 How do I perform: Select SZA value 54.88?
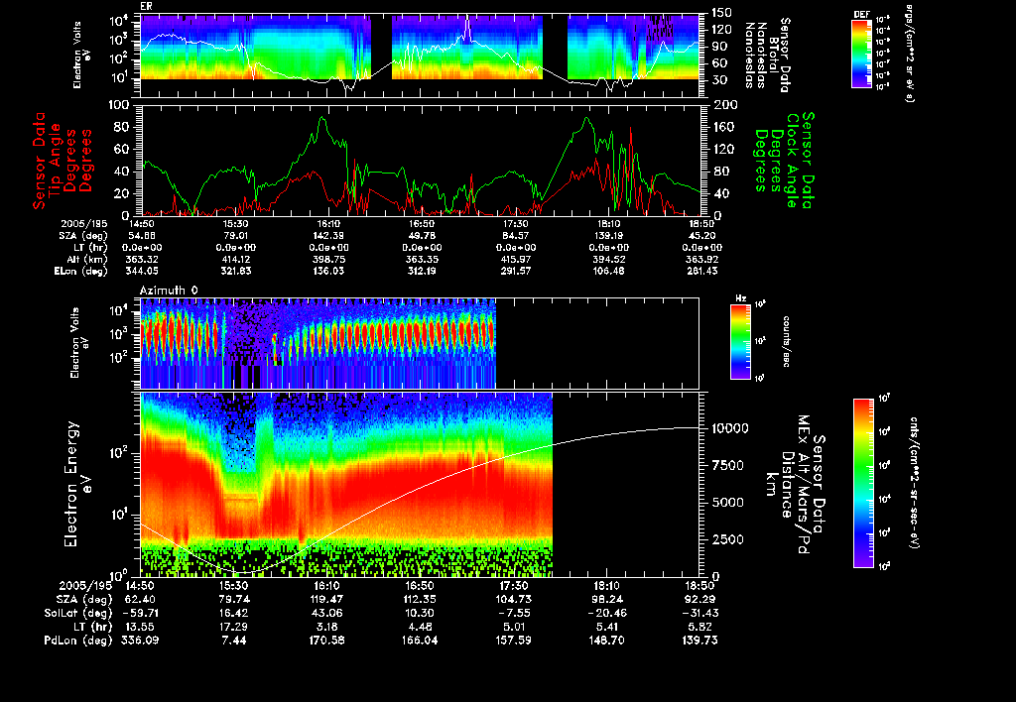[142, 236]
